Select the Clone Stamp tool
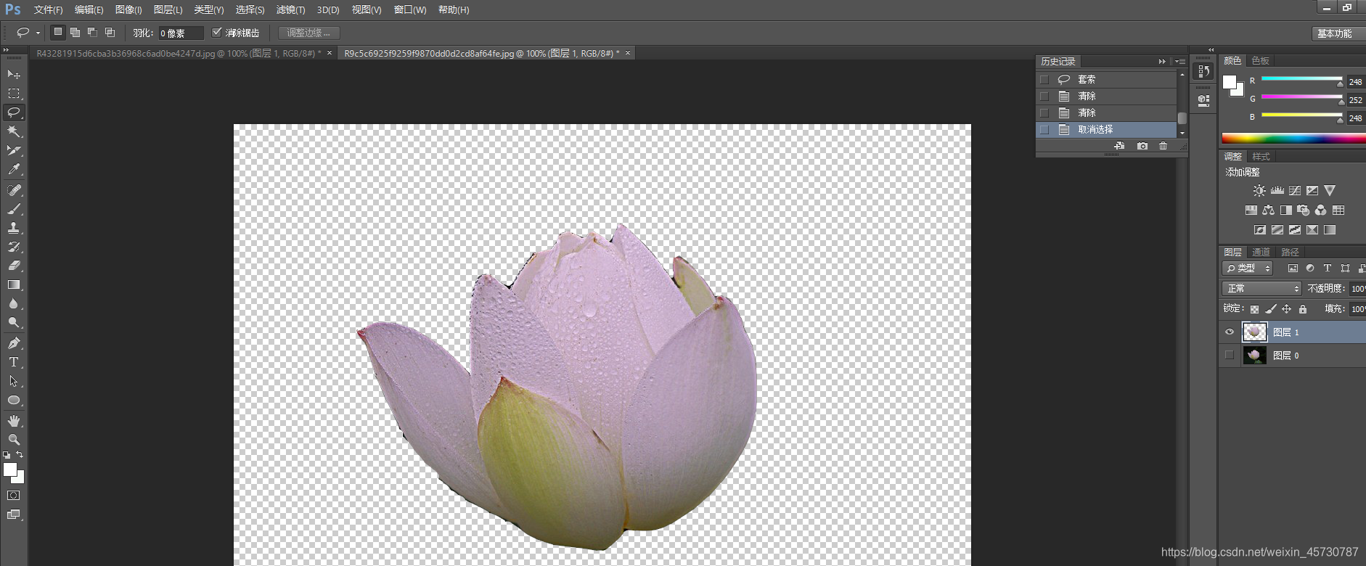The height and width of the screenshot is (566, 1366). [x=14, y=228]
